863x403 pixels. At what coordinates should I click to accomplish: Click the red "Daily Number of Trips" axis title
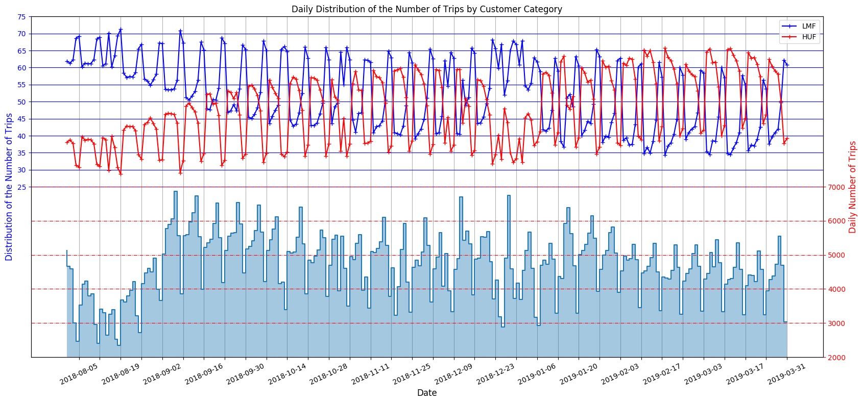852,187
